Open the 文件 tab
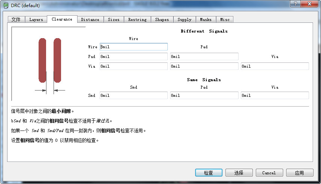 [16, 19]
